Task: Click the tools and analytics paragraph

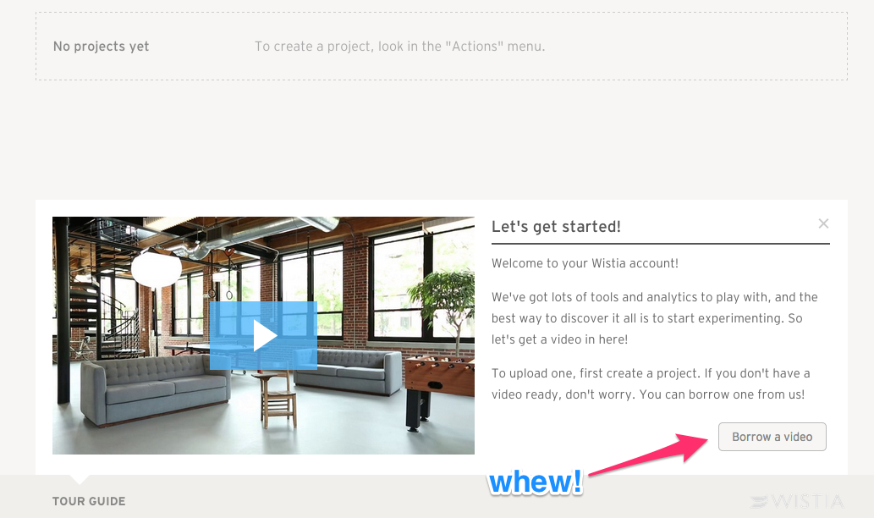Action: tap(654, 318)
